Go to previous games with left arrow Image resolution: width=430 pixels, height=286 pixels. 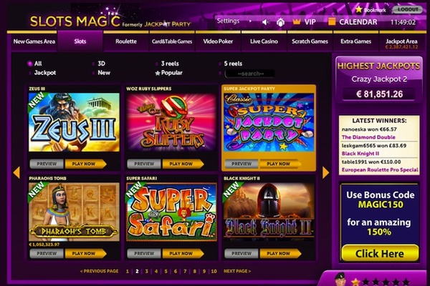coord(16,172)
